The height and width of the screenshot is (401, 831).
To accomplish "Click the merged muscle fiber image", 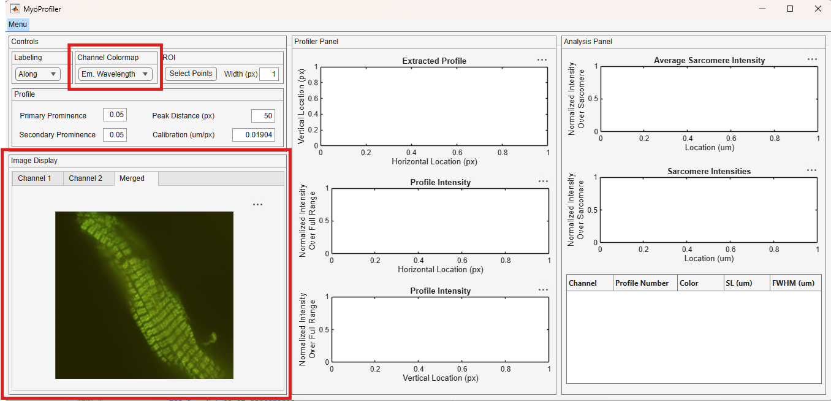I will pyautogui.click(x=144, y=295).
